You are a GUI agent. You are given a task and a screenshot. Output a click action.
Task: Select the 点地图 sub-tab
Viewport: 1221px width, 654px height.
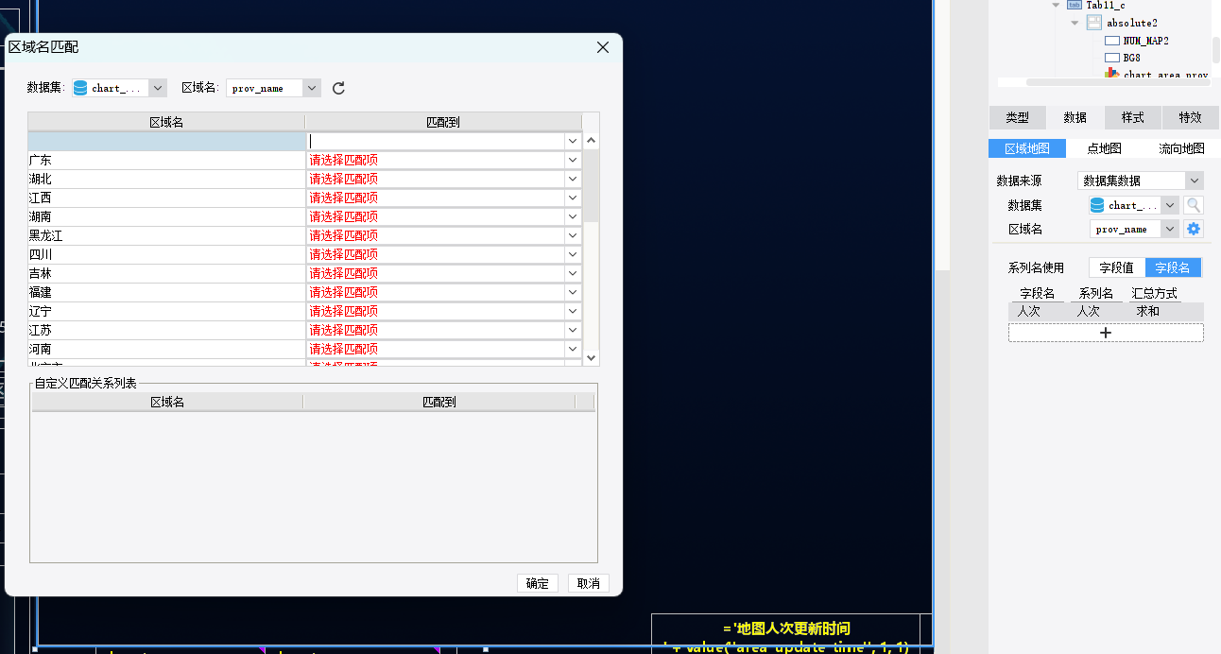tap(1104, 148)
